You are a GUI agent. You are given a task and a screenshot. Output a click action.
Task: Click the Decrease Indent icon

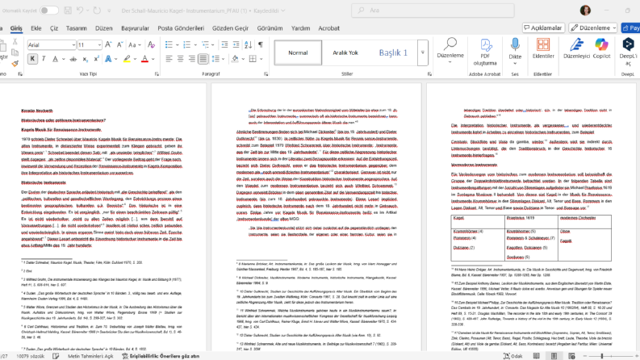coord(224,45)
